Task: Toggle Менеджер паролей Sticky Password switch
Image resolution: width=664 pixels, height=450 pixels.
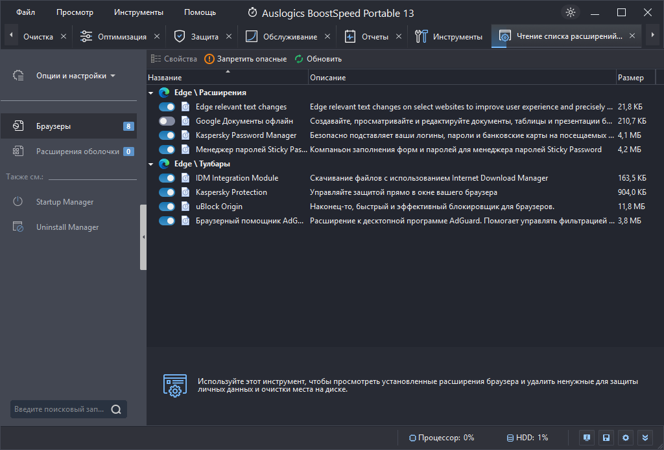Action: [167, 150]
